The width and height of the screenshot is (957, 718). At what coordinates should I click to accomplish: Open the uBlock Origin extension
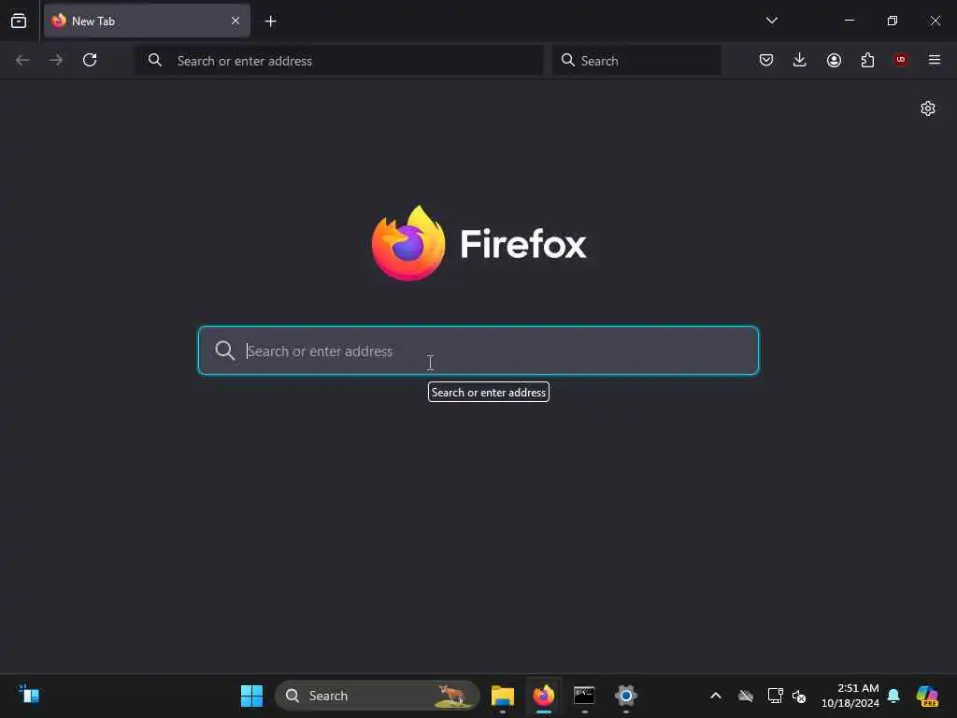tap(901, 60)
